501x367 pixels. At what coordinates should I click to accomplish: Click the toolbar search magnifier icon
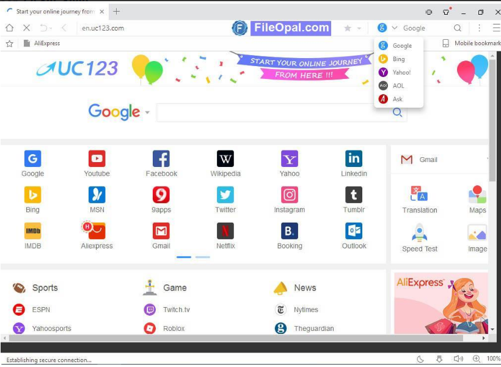458,28
